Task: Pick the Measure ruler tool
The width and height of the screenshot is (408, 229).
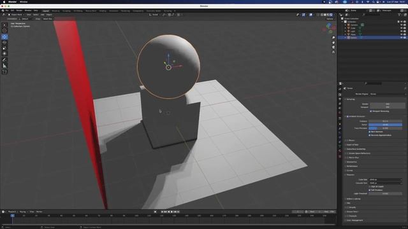Action: 4,66
